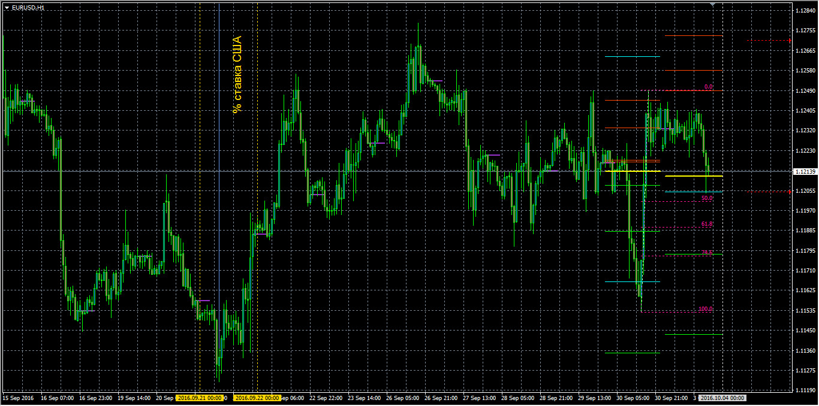Viewport: 819px width, 406px height.
Task: Select the Fibonacci 100.0 level label
Action: (706, 309)
